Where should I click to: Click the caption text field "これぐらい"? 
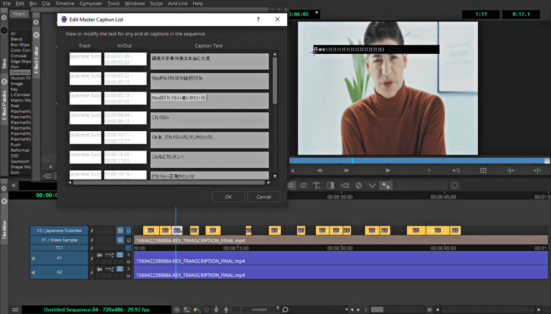coord(209,120)
